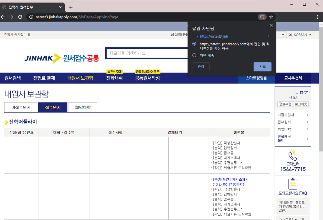Click first row [확인] 작성한원서
This screenshot has height=220, width=323.
coord(226,143)
